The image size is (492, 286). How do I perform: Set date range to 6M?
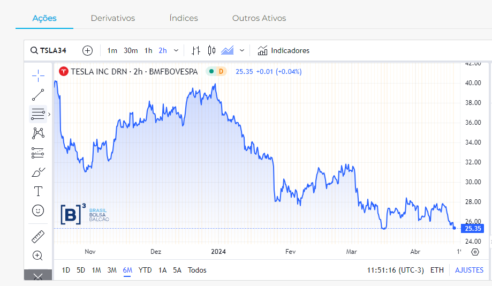[127, 270]
